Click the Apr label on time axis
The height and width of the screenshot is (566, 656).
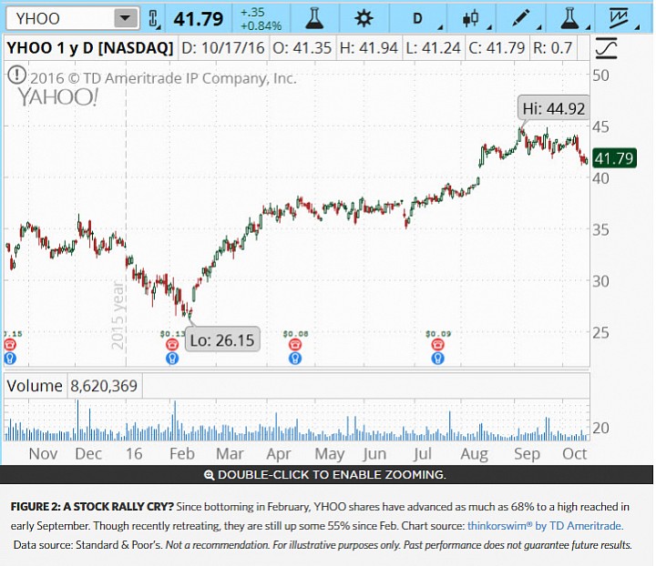(278, 454)
